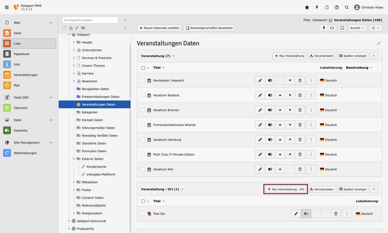Open search magnifier in top bar
Screen dimensions: 388x233
click(x=346, y=7)
